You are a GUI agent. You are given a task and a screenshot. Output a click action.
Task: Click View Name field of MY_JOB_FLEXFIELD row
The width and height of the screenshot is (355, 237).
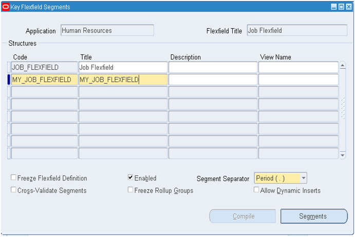(298, 80)
